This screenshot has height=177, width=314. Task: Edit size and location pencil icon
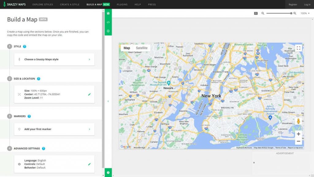(89, 94)
